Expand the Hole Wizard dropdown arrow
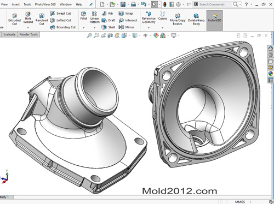Screen dimensions: 274x204 tap(28, 28)
